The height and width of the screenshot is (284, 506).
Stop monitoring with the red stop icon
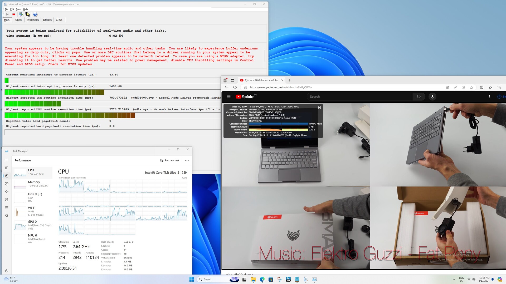click(14, 14)
